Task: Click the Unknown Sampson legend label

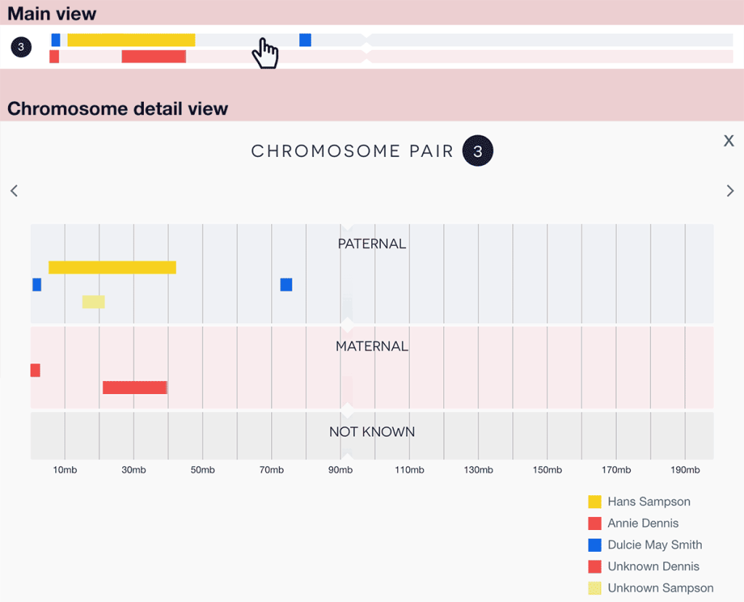Action: pyautogui.click(x=660, y=588)
